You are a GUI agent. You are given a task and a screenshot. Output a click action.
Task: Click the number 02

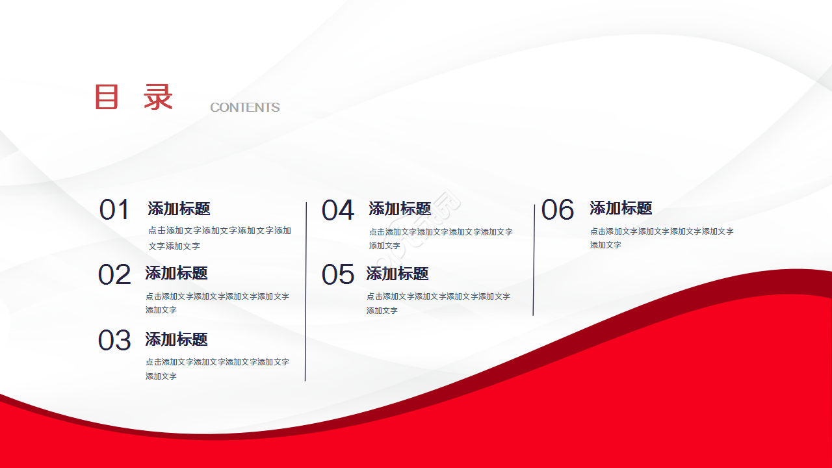tap(114, 275)
